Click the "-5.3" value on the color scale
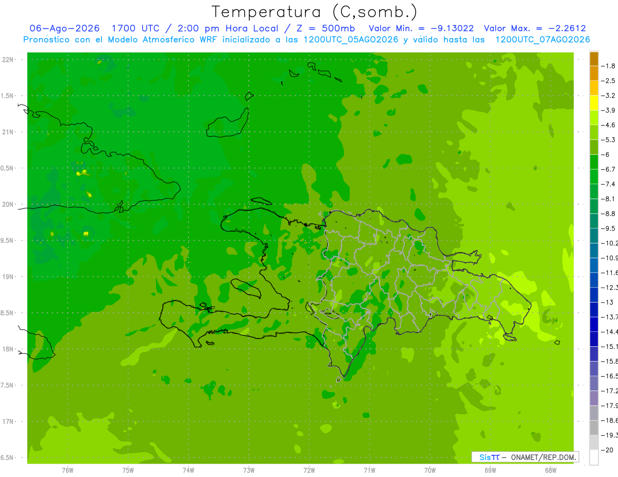The height and width of the screenshot is (477, 618). 609,139
